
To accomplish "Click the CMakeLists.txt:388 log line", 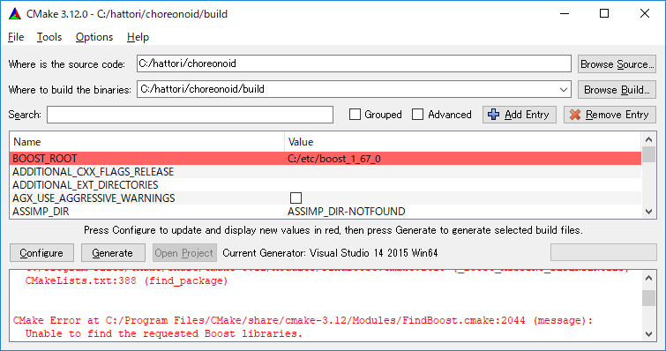I will pos(126,281).
